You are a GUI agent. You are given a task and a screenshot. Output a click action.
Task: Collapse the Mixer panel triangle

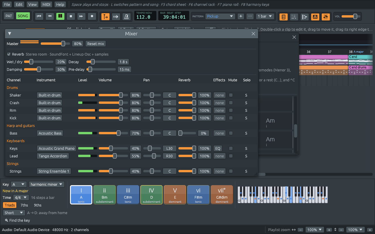(x=10, y=34)
